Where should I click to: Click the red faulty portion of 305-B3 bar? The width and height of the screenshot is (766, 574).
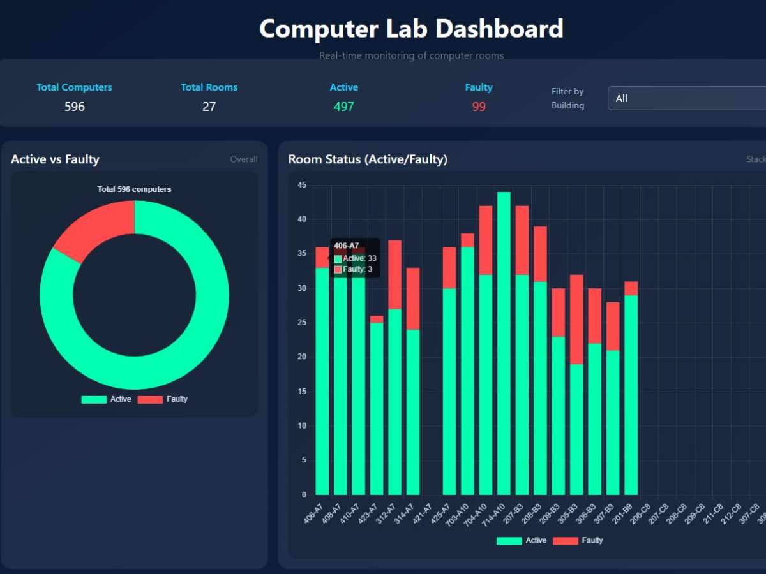pos(576,319)
